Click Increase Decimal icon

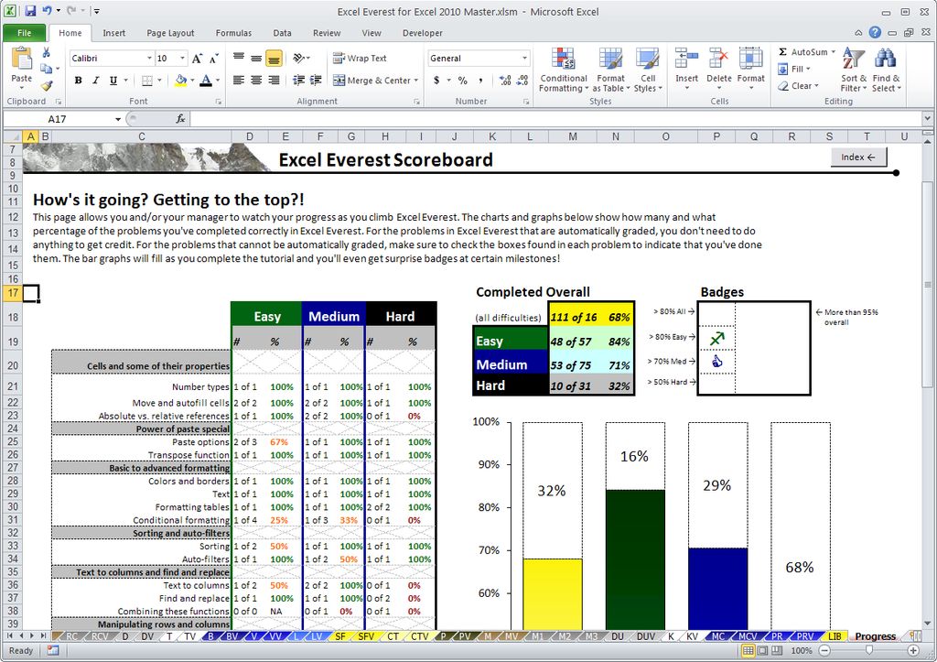[x=505, y=81]
